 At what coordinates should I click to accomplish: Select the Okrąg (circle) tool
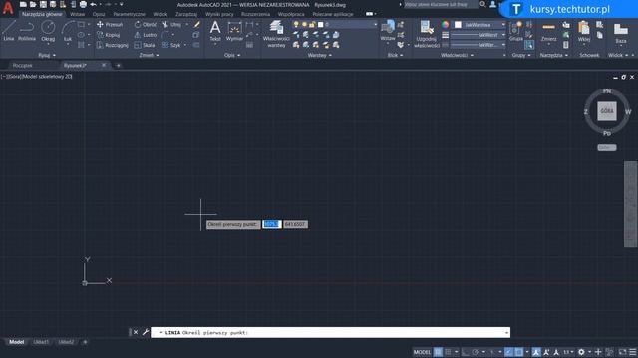coord(48,31)
